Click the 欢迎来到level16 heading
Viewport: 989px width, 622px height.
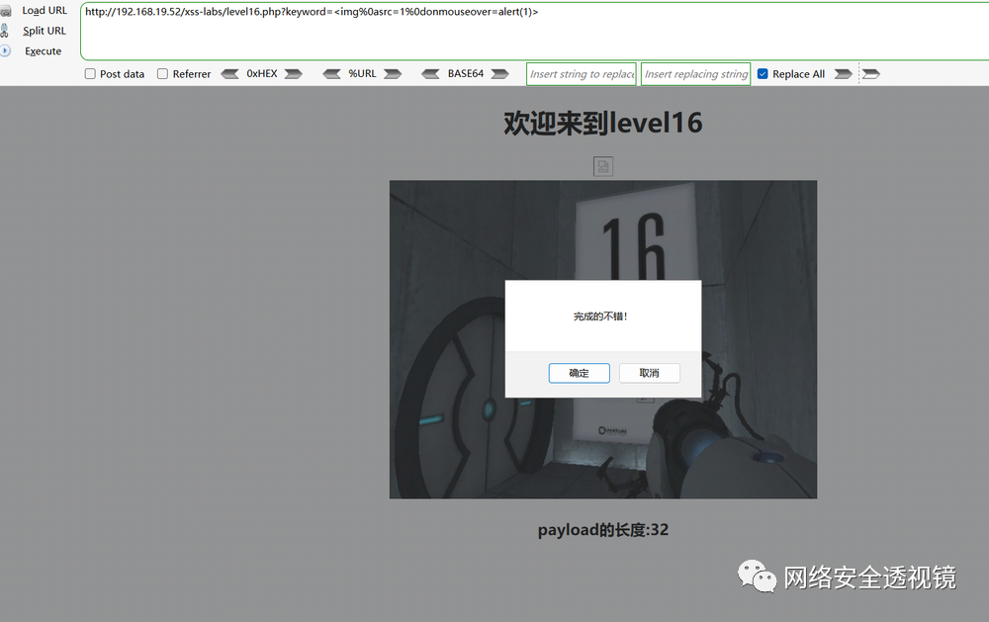603,123
